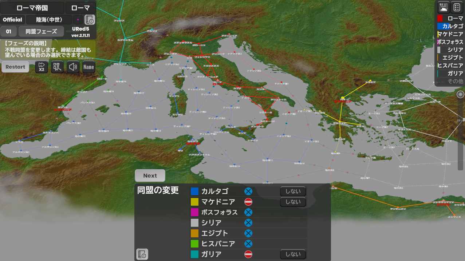The height and width of the screenshot is (261, 465).
Task: Open the list icon at top right
Action: tap(457, 7)
